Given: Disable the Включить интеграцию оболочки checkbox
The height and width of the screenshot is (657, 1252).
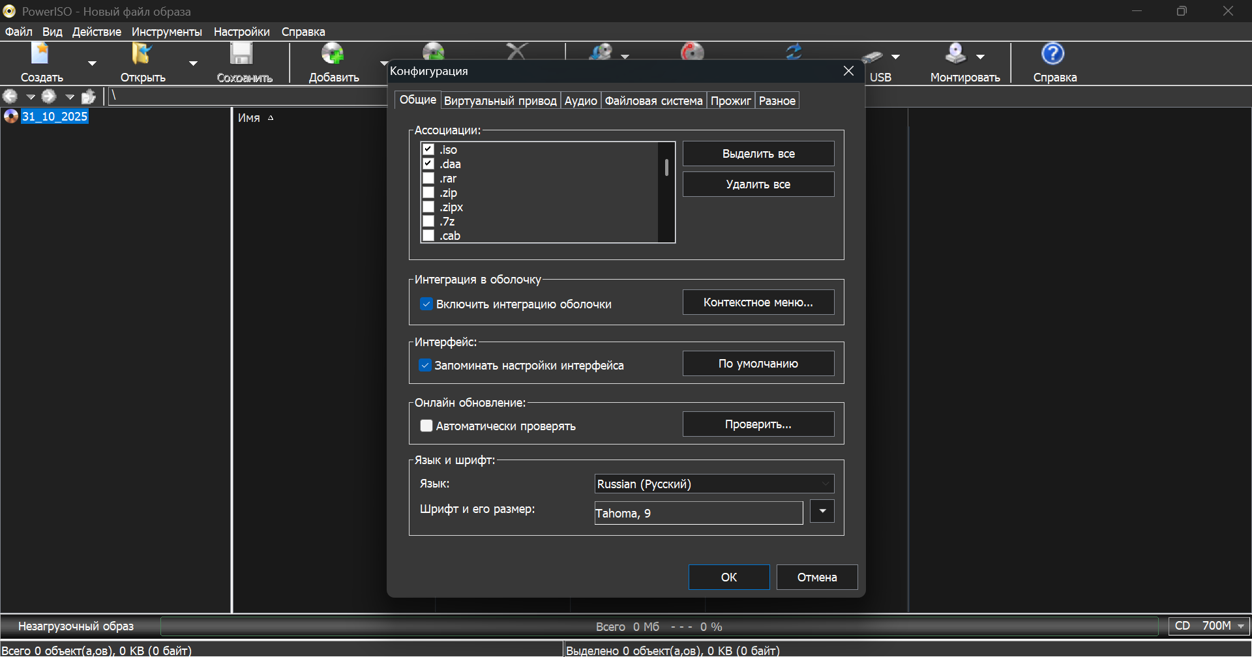Looking at the screenshot, I should click(x=426, y=304).
